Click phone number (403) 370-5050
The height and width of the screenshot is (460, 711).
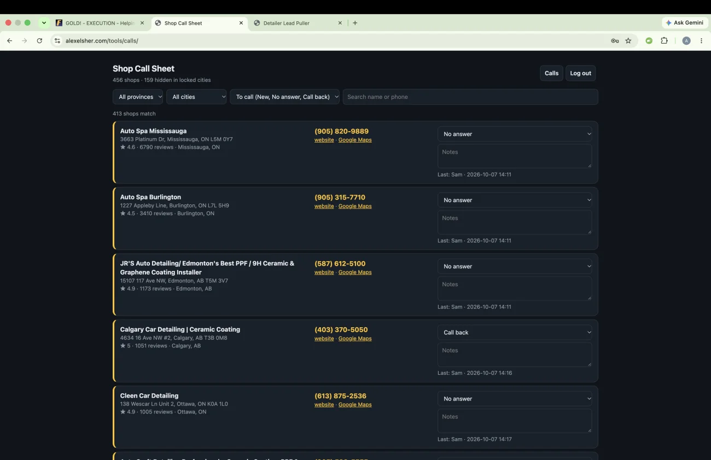[341, 329]
